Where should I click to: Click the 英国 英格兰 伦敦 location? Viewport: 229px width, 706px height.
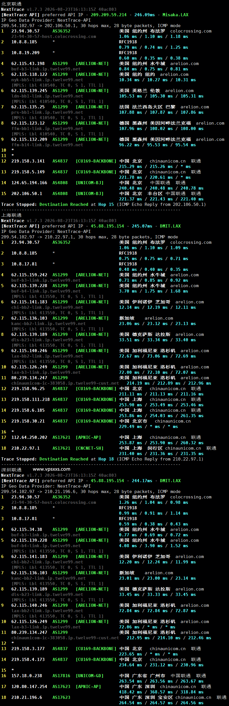[140, 91]
